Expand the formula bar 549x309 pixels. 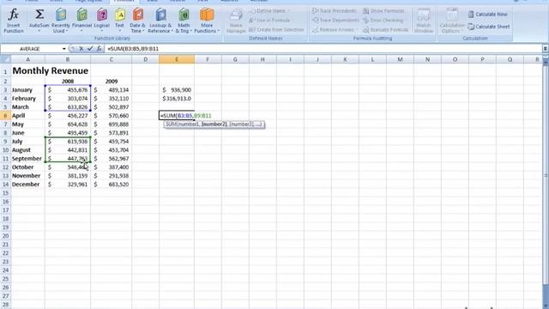pos(546,49)
